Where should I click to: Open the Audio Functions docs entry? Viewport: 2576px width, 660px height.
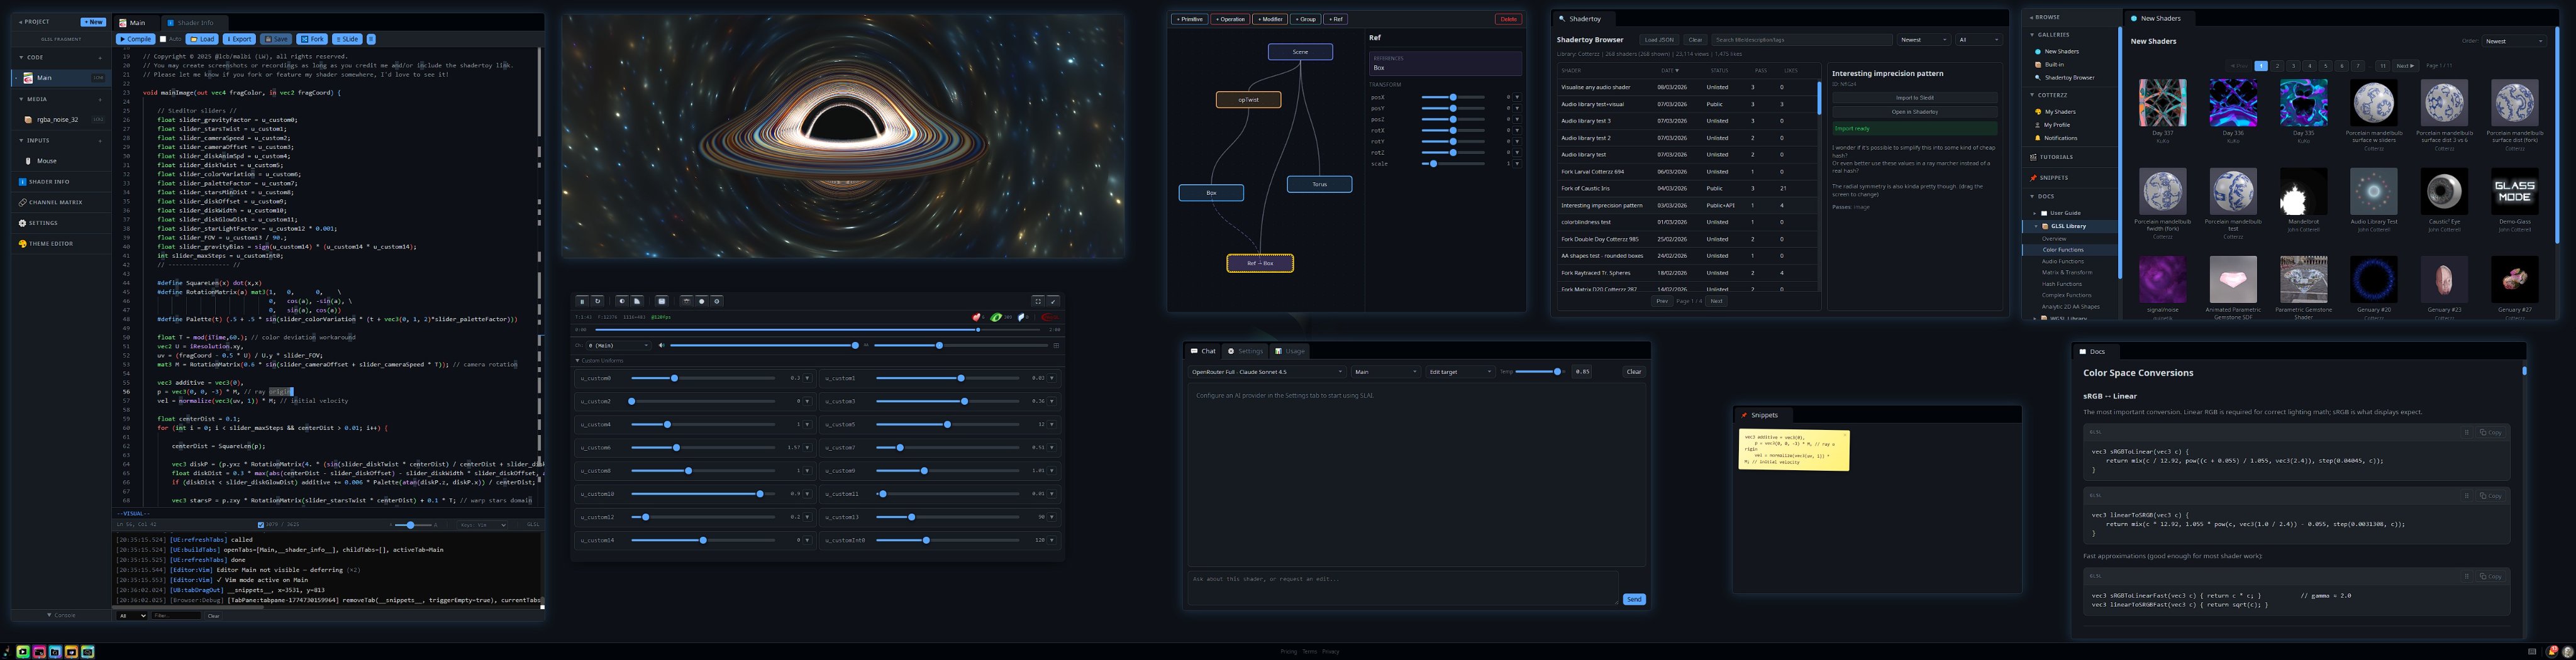pyautogui.click(x=2063, y=261)
